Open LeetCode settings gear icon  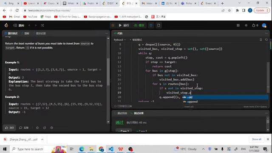246,25
